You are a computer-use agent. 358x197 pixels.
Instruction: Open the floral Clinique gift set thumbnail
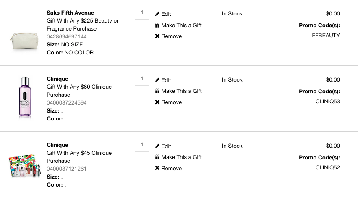25,166
